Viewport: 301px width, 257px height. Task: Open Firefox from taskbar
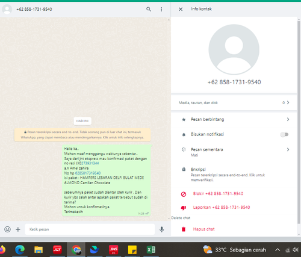[x=2, y=250]
